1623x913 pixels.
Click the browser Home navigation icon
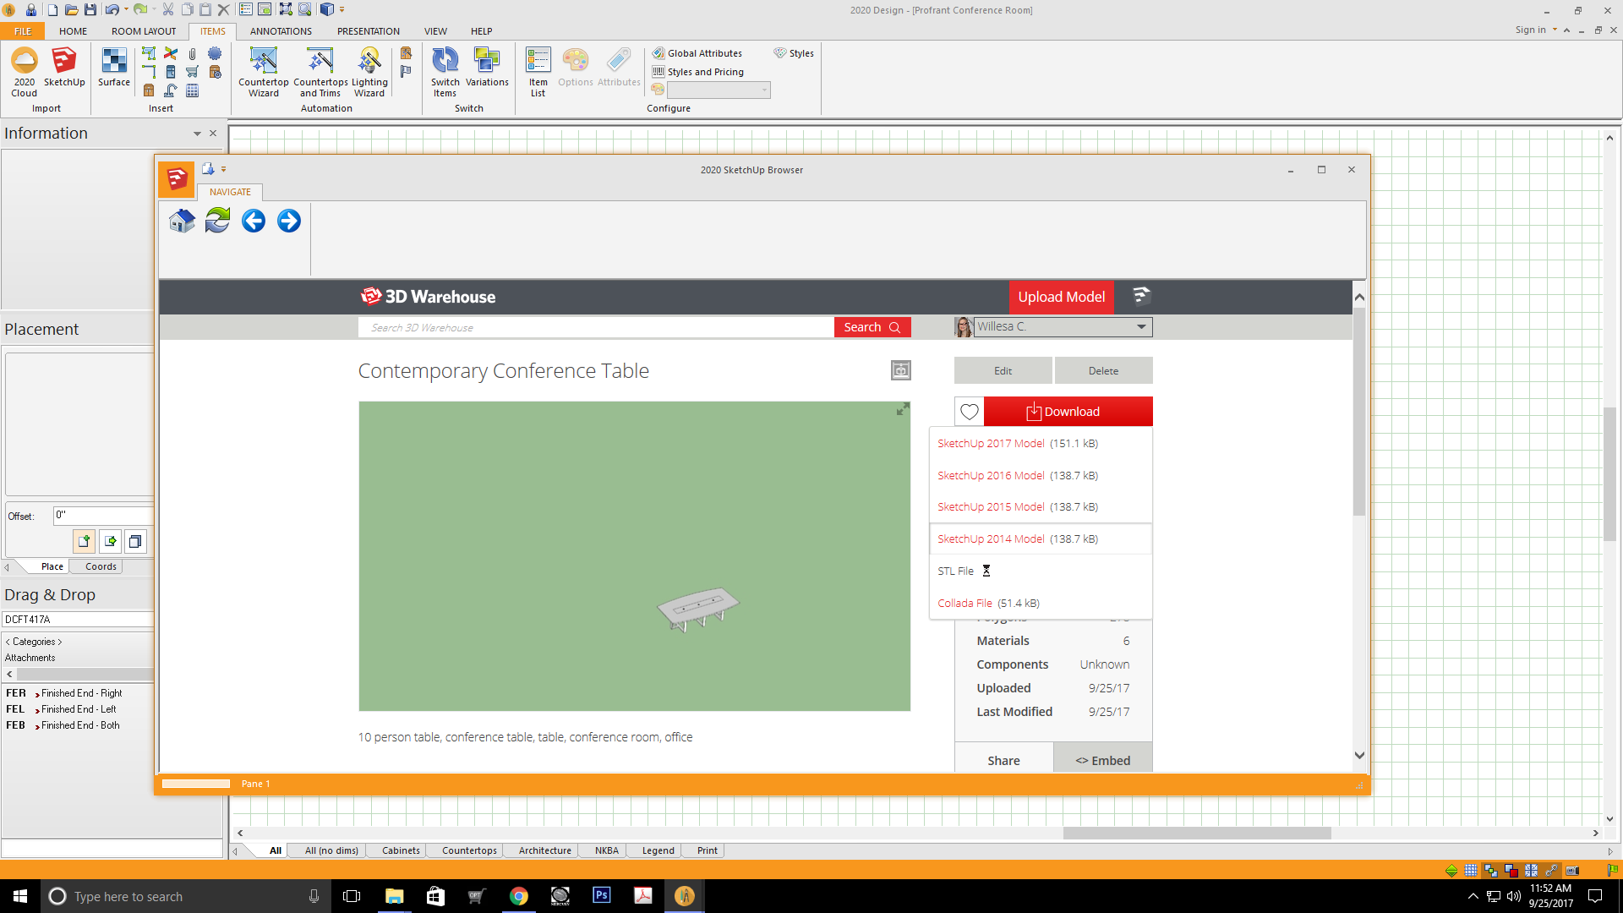click(x=182, y=221)
